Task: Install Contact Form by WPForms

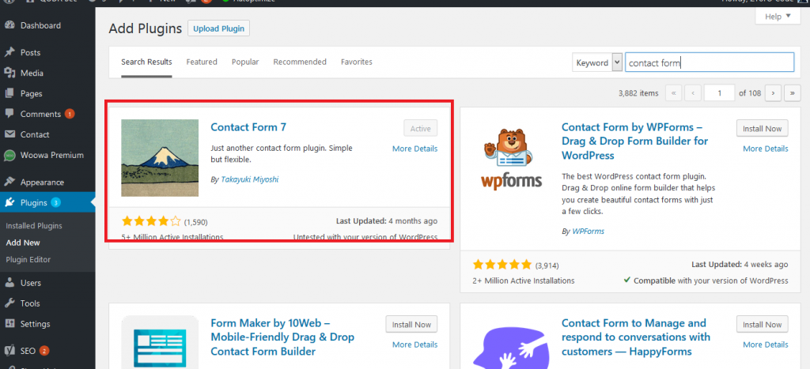Action: (763, 128)
